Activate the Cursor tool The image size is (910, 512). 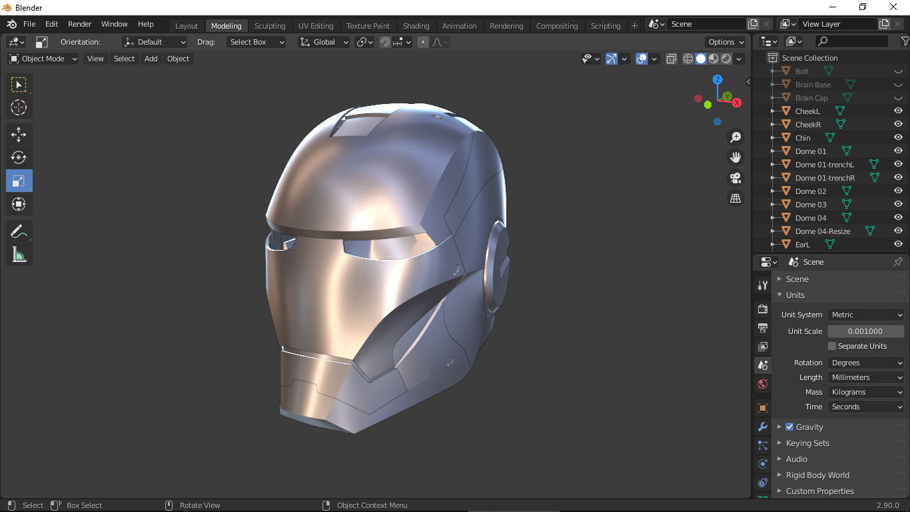pyautogui.click(x=19, y=107)
